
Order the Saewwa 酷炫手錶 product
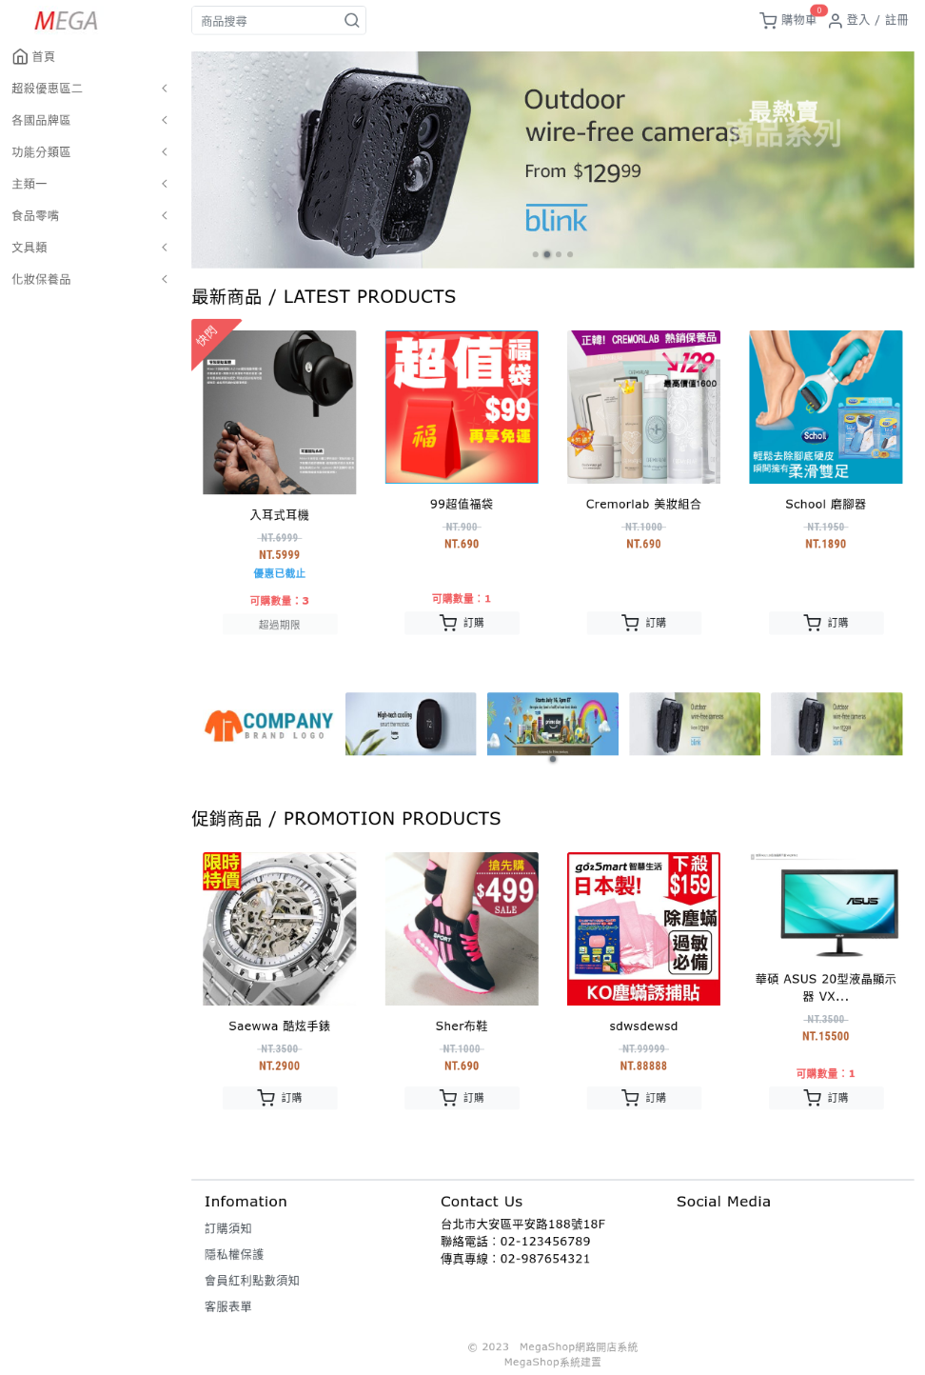pos(280,1098)
